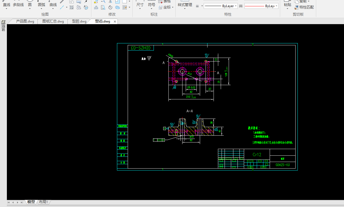
Task: Switch to the 型腔.dwg document tab
Action: (79, 21)
